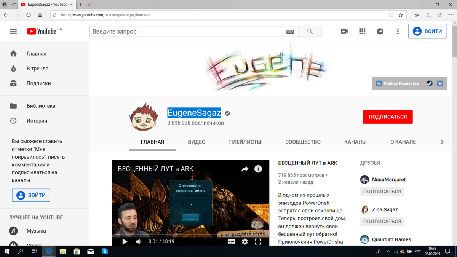The height and width of the screenshot is (257, 457).
Task: Open video player settings gear
Action: point(245,241)
